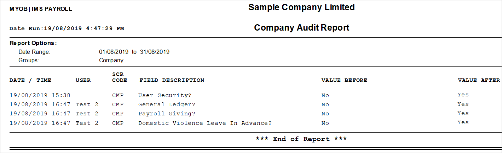The image size is (502, 153).
Task: Select the "General Ledger?" audit entry
Action: click(x=167, y=104)
